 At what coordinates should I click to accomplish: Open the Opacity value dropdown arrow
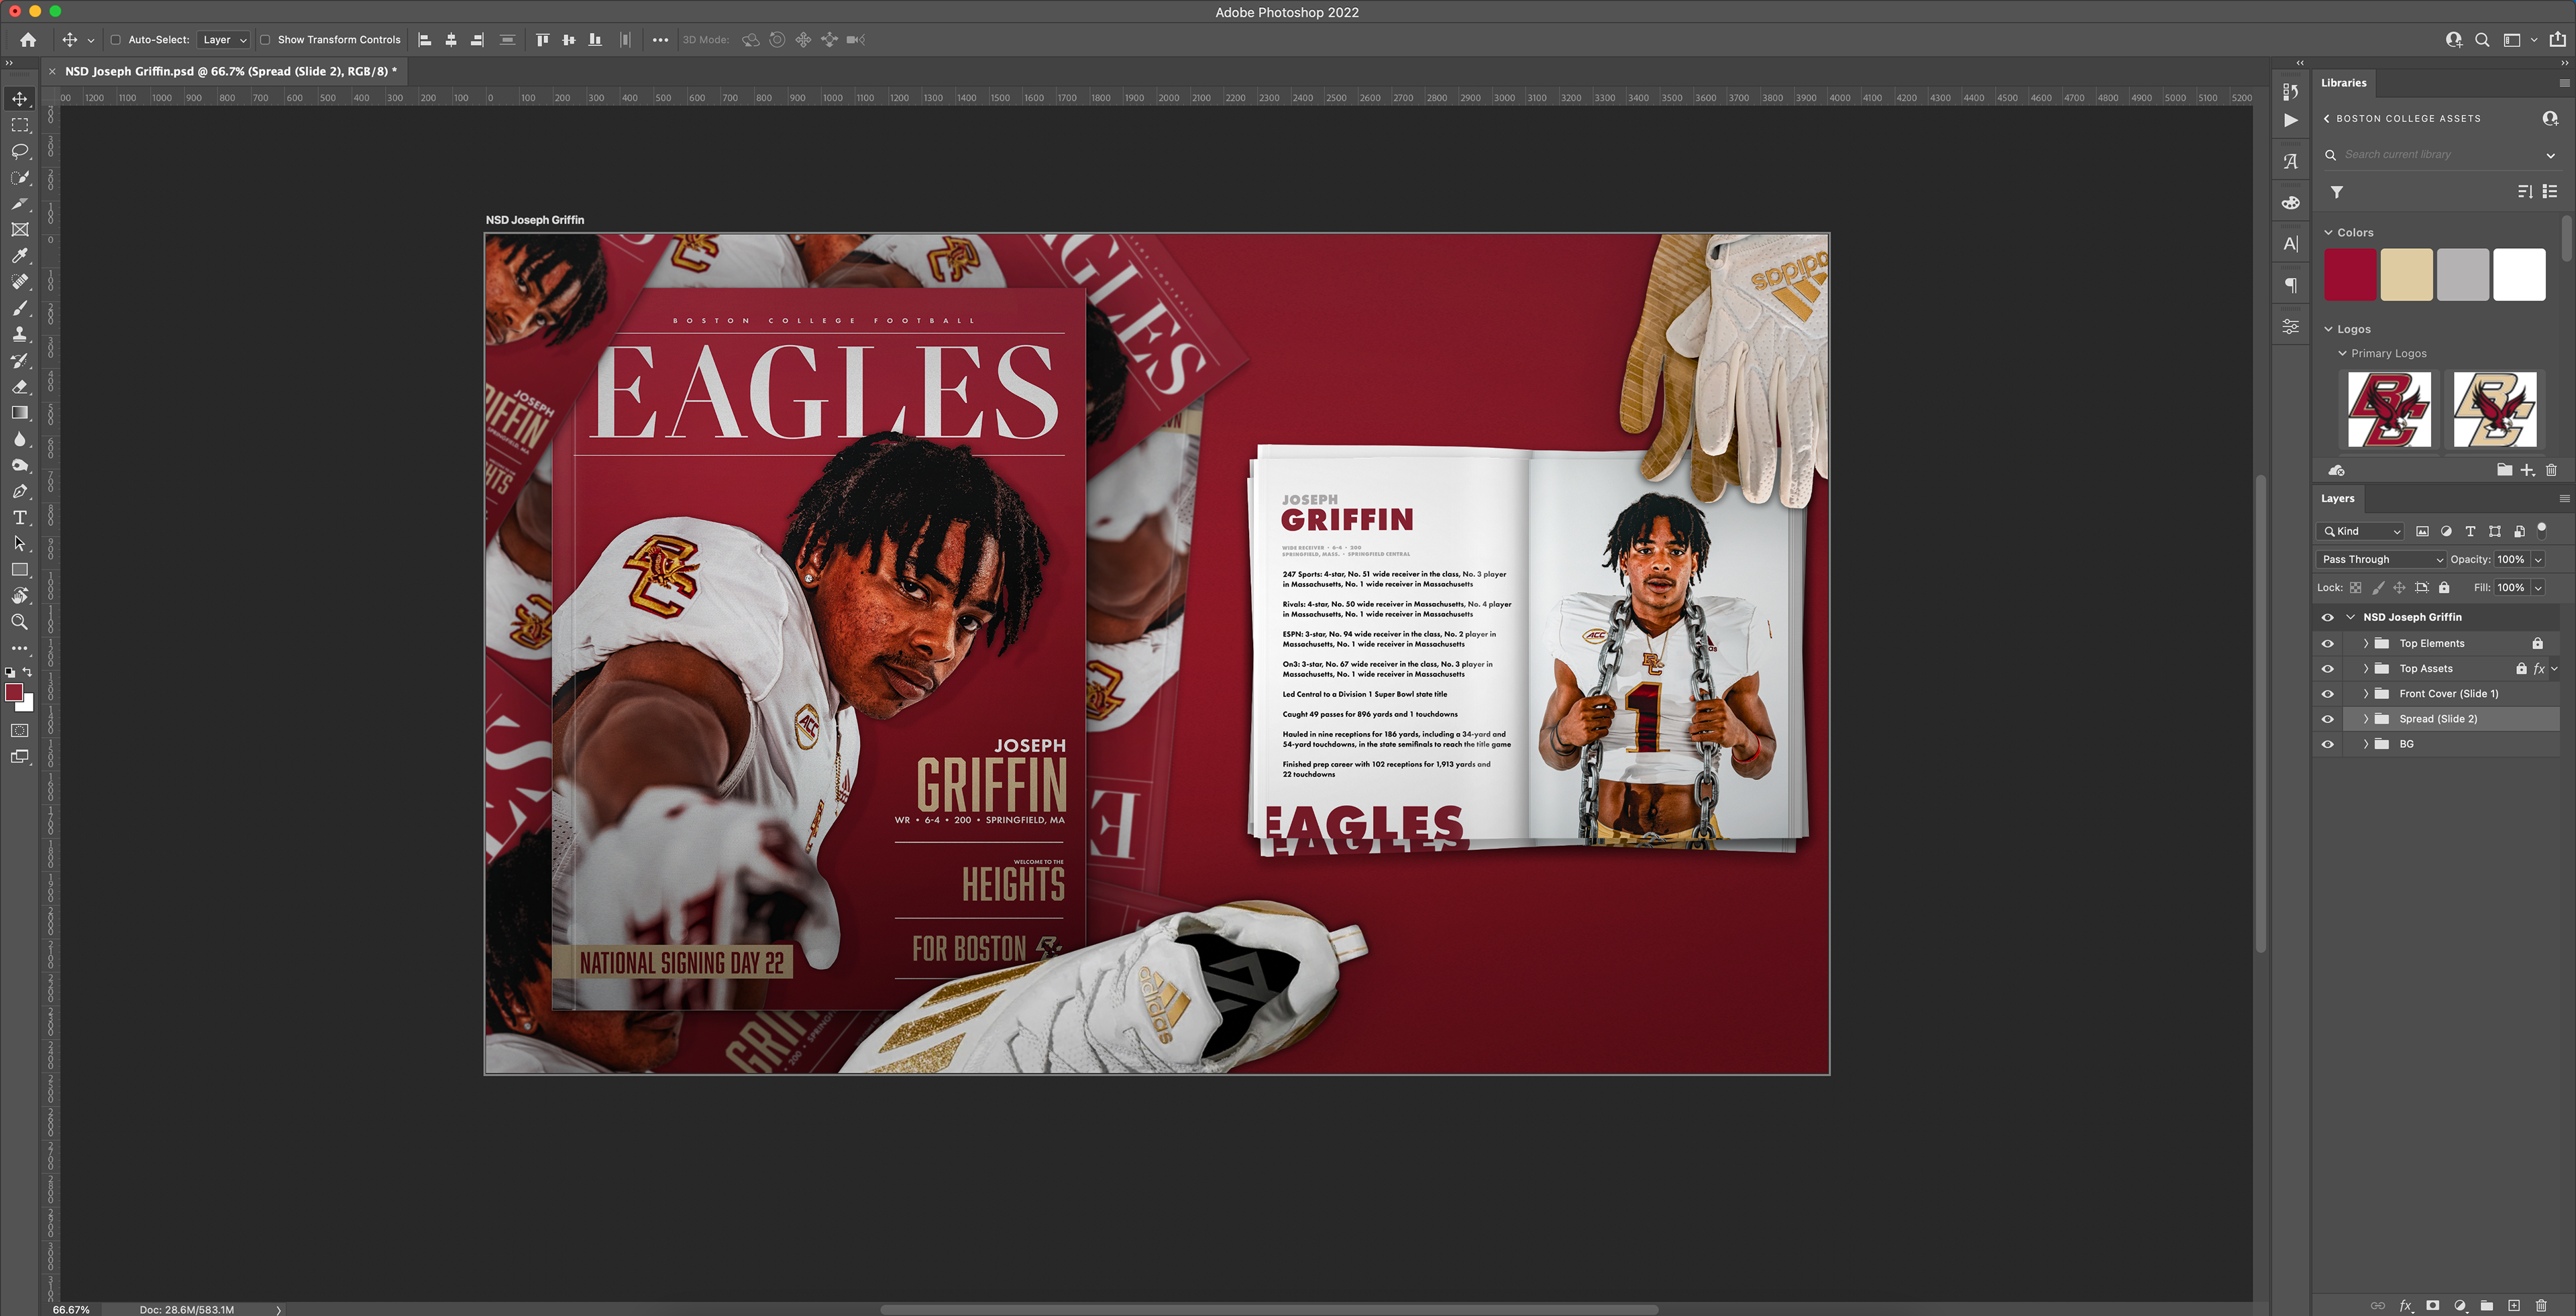click(x=2538, y=560)
